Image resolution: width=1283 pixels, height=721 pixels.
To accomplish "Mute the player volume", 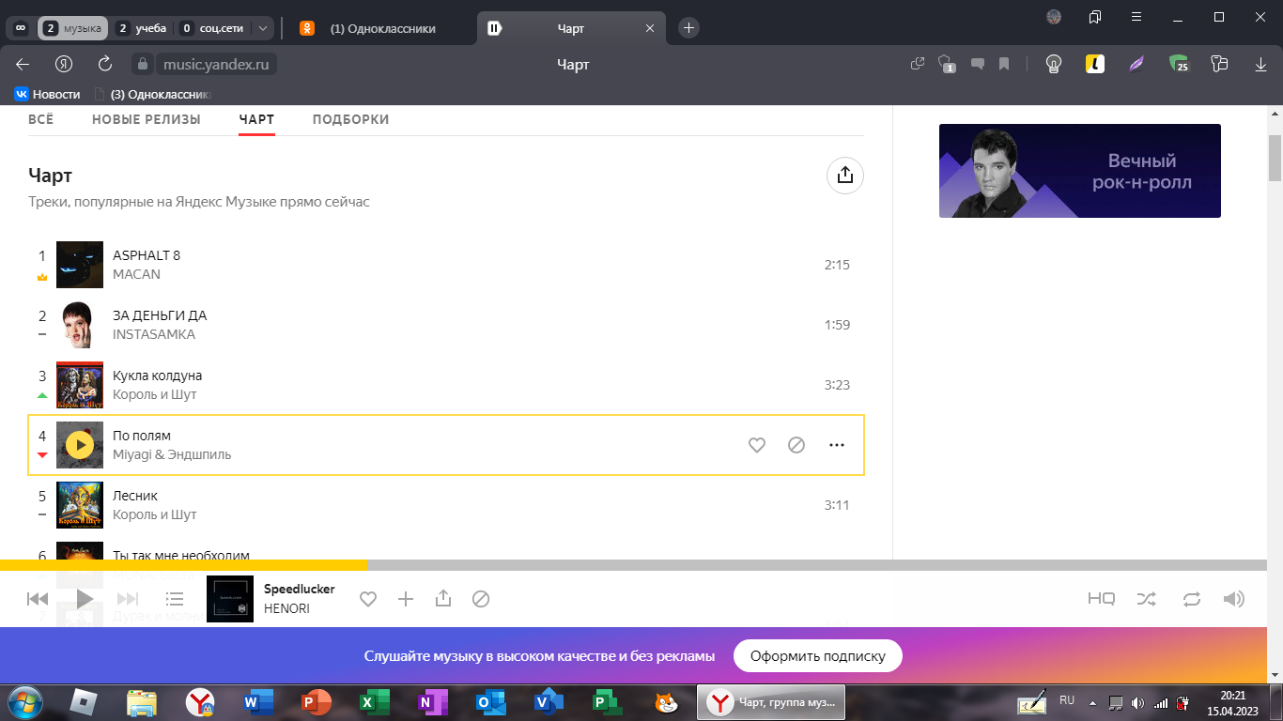I will [x=1234, y=599].
